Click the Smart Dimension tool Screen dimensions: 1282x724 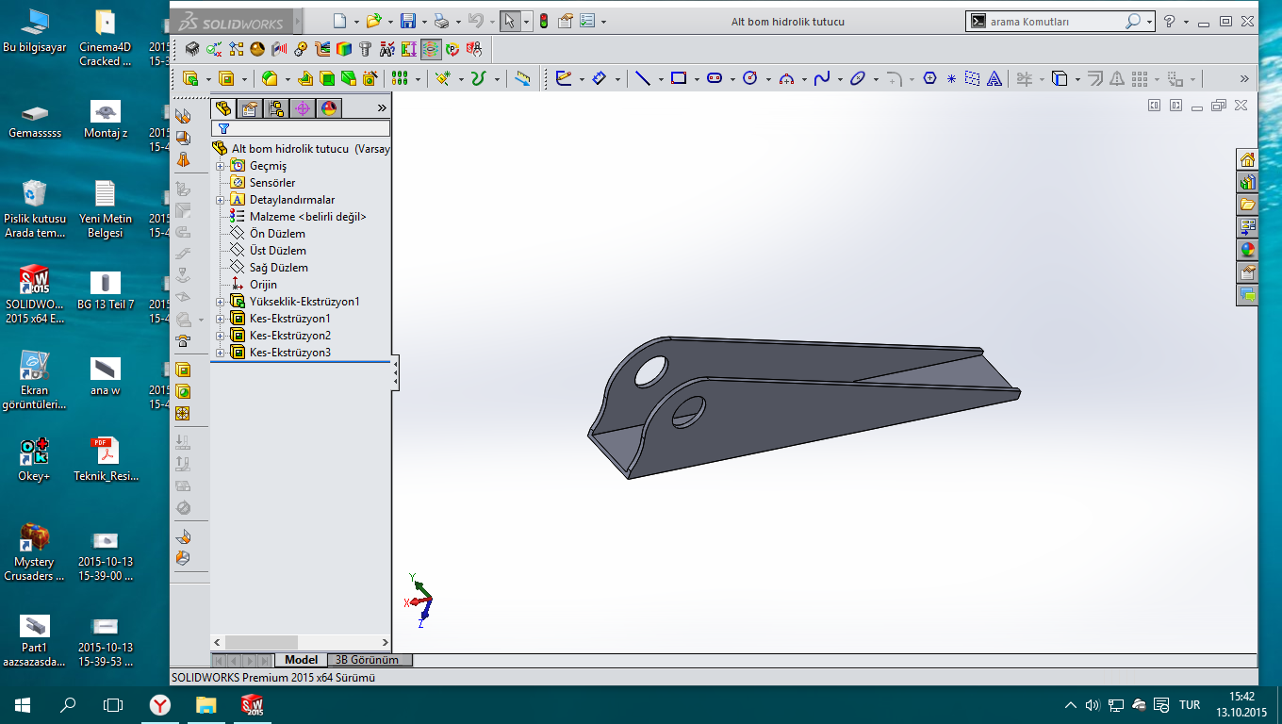click(600, 79)
